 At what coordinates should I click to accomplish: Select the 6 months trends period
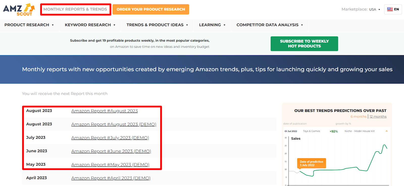[359, 117]
